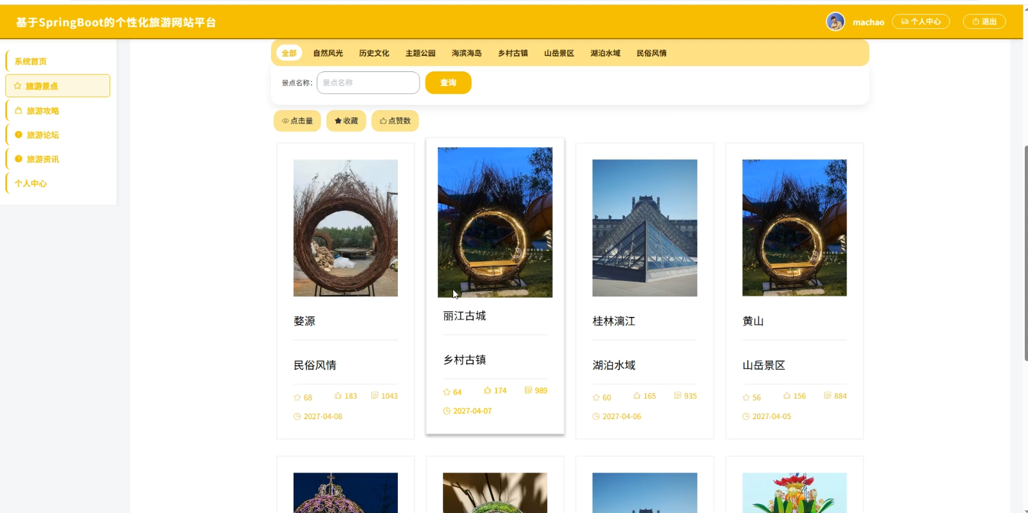Click the 桂林漓江 title text
Image resolution: width=1028 pixels, height=513 pixels.
click(614, 321)
